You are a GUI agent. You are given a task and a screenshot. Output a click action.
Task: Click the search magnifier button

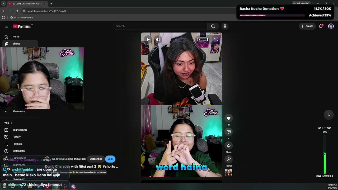point(213,26)
